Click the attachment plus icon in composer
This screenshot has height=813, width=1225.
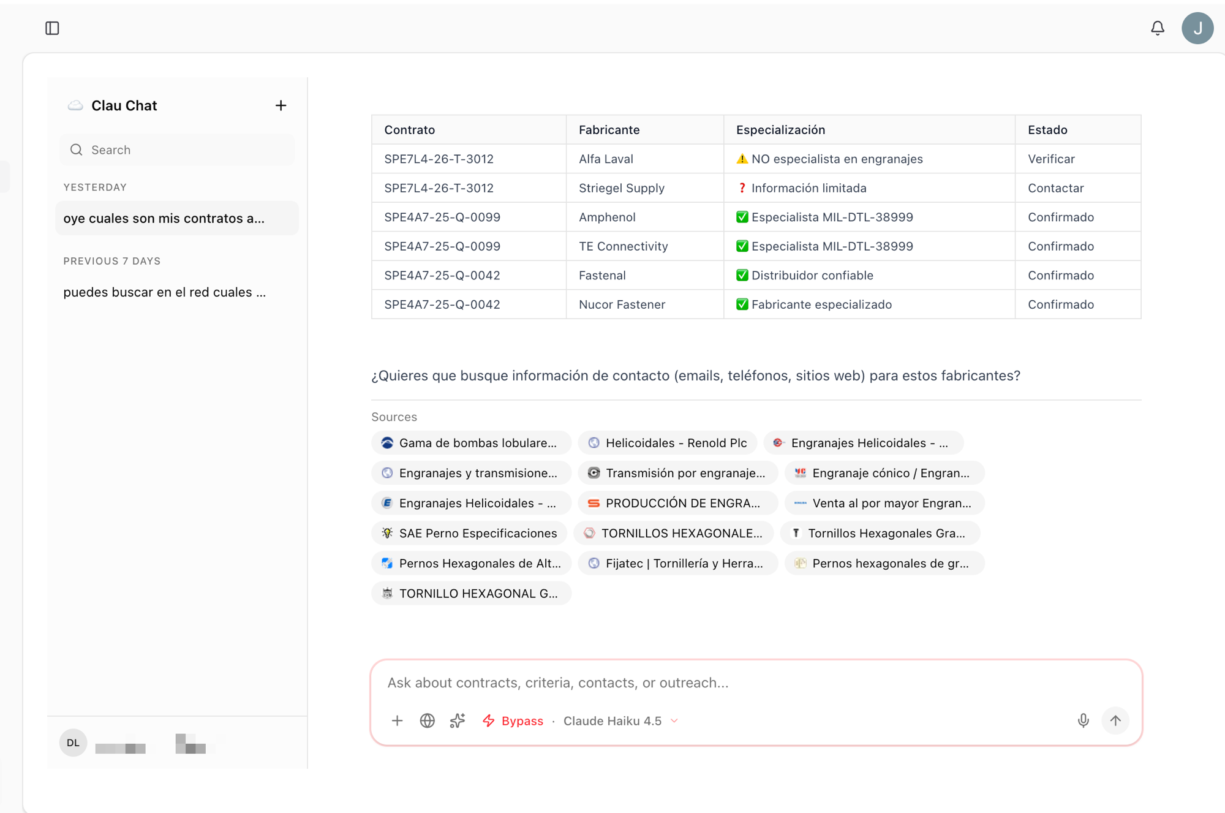pos(397,720)
